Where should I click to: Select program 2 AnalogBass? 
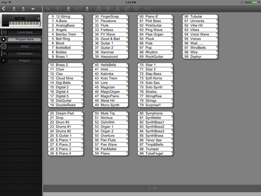coord(66,25)
